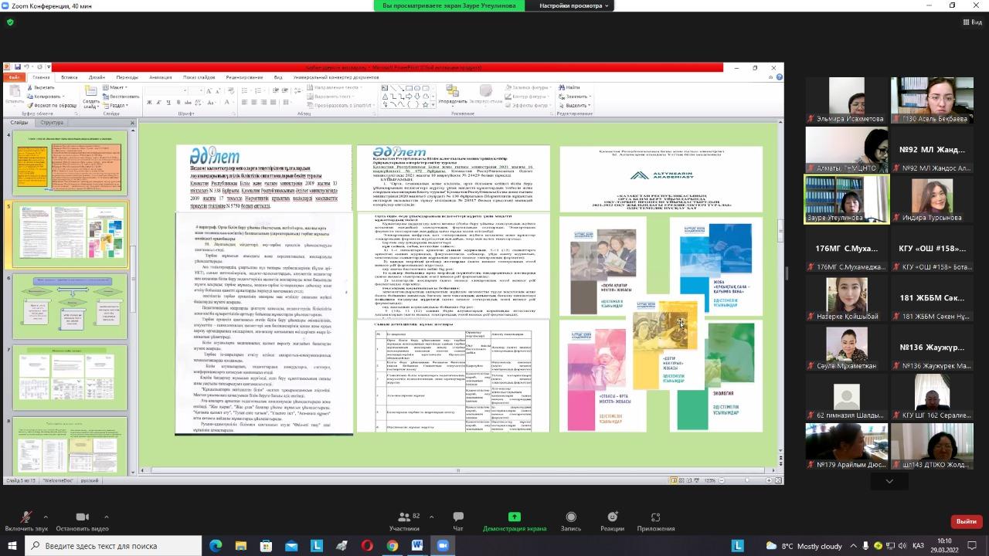Open the Приложения apps icon
This screenshot has width=989, height=556.
(x=655, y=517)
